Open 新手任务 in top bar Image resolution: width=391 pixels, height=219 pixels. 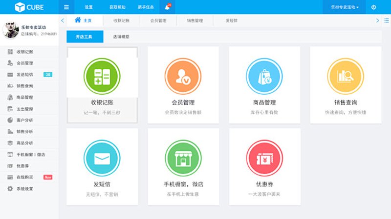pos(146,7)
